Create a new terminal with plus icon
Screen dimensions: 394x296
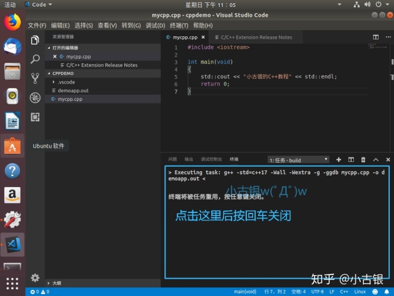[339, 159]
